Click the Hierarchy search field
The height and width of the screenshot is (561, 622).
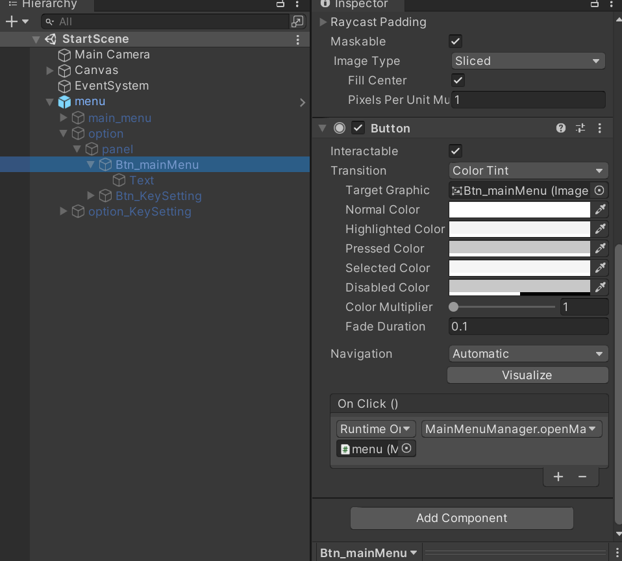pos(165,21)
